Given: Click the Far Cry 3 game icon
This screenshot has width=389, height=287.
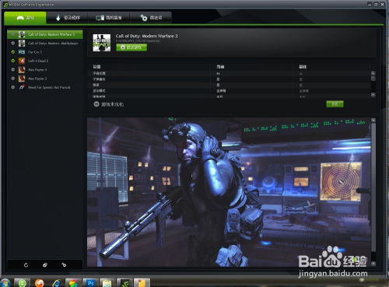Looking at the screenshot, I should tap(22, 52).
